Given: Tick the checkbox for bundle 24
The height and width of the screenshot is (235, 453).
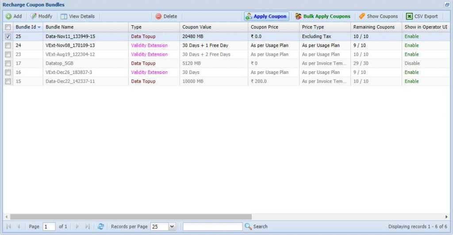Looking at the screenshot, I should pos(8,46).
